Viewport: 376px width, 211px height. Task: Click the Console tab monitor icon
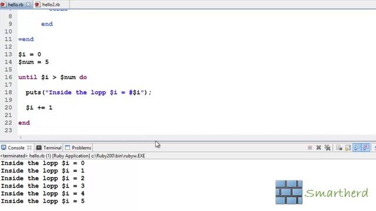coord(4,148)
